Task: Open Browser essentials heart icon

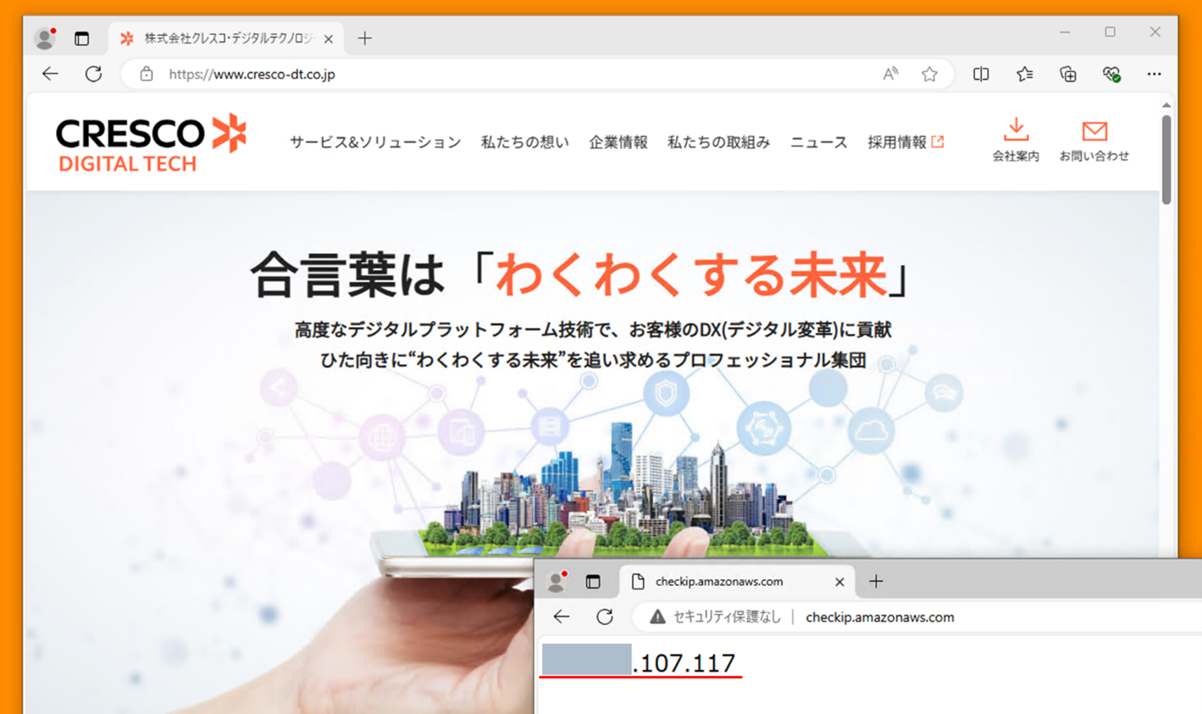Action: point(1111,74)
